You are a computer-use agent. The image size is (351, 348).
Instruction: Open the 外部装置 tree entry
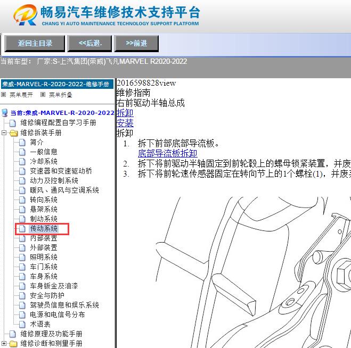pos(44,248)
